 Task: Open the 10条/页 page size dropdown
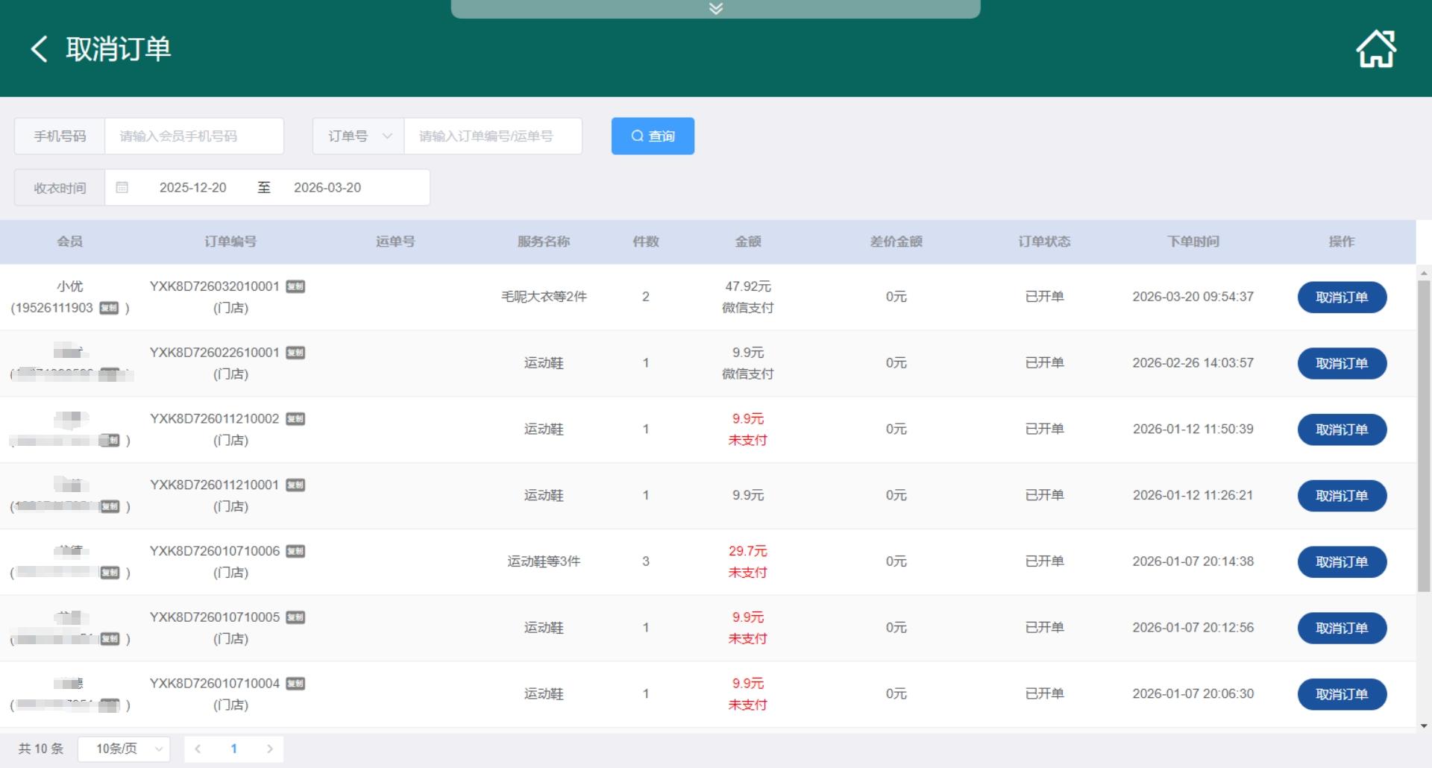coord(124,749)
